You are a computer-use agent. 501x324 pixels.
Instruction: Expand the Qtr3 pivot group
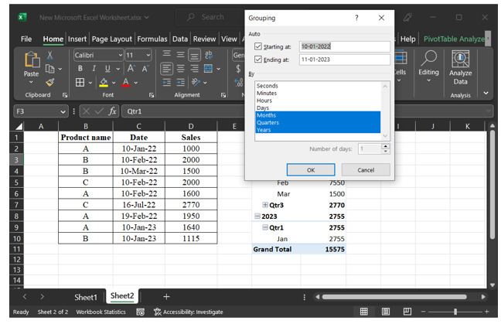(x=265, y=205)
